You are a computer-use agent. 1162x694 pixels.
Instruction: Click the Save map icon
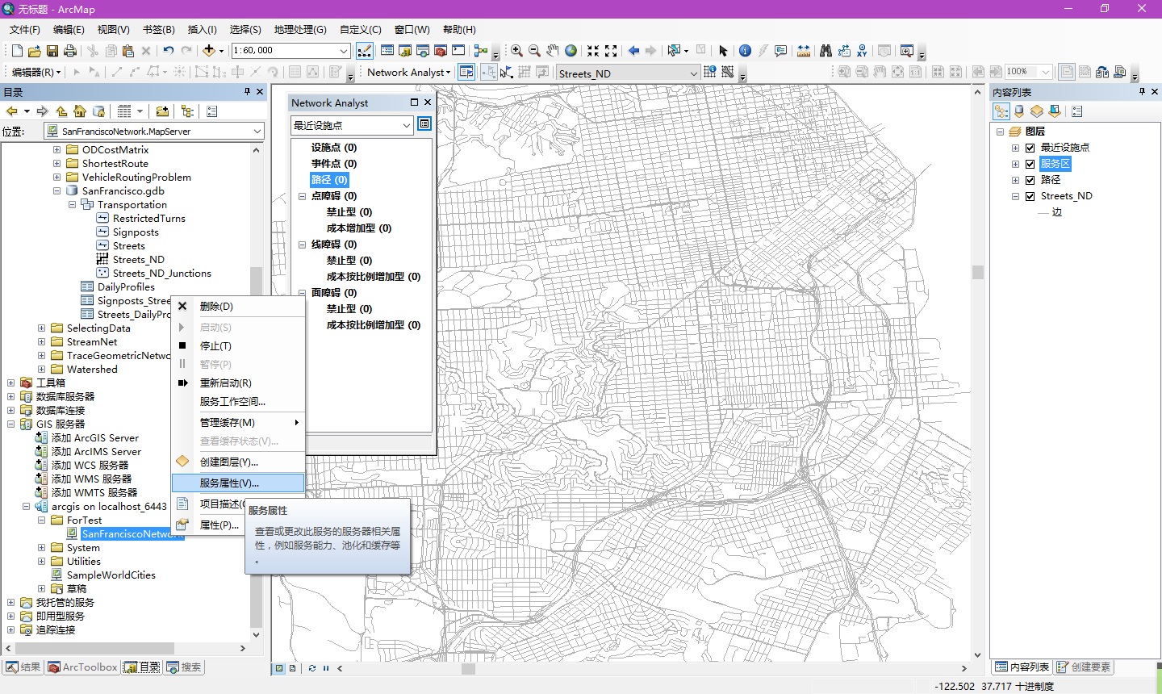tap(52, 51)
